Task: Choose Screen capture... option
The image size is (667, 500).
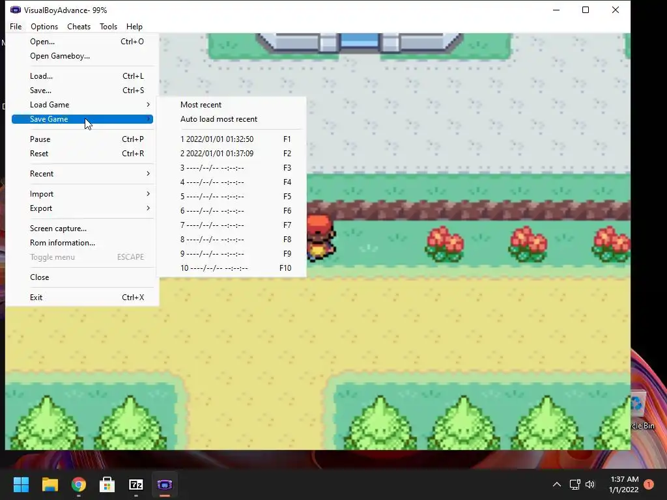Action: 82,229
